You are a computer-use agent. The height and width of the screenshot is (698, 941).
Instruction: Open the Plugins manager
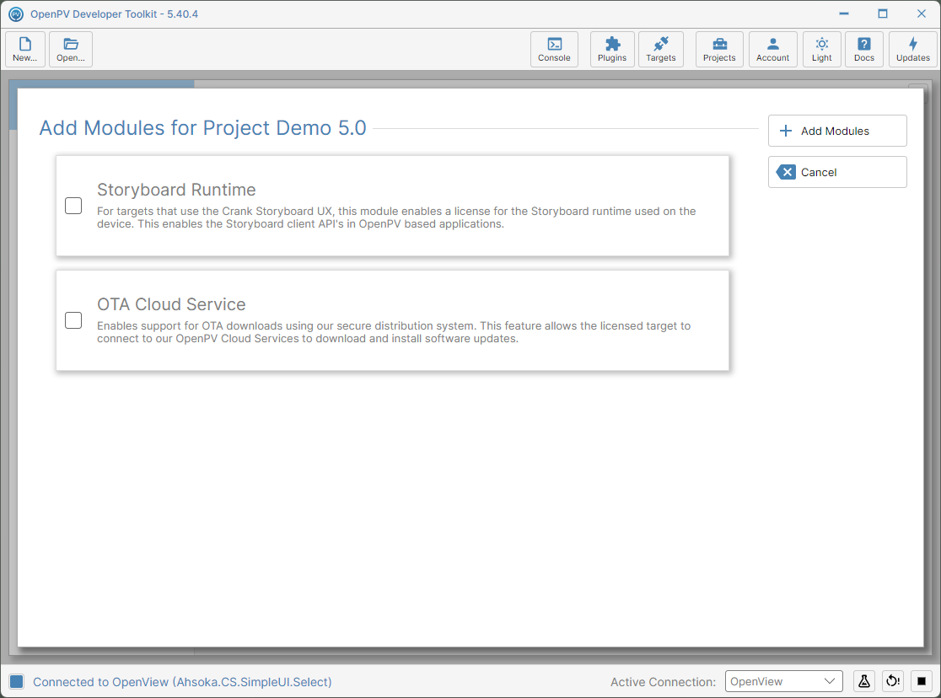tap(612, 49)
